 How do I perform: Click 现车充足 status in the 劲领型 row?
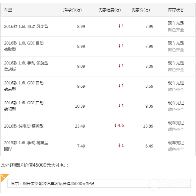(176, 103)
